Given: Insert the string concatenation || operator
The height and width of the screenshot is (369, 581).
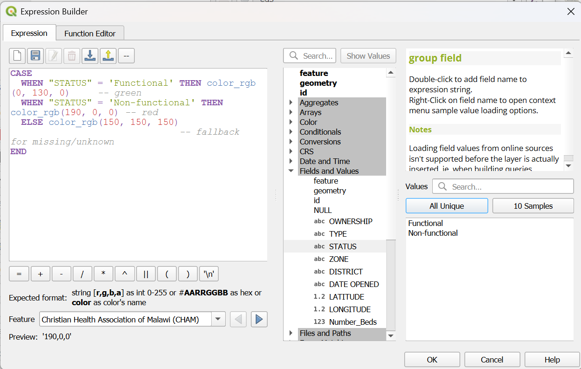Looking at the screenshot, I should (146, 274).
